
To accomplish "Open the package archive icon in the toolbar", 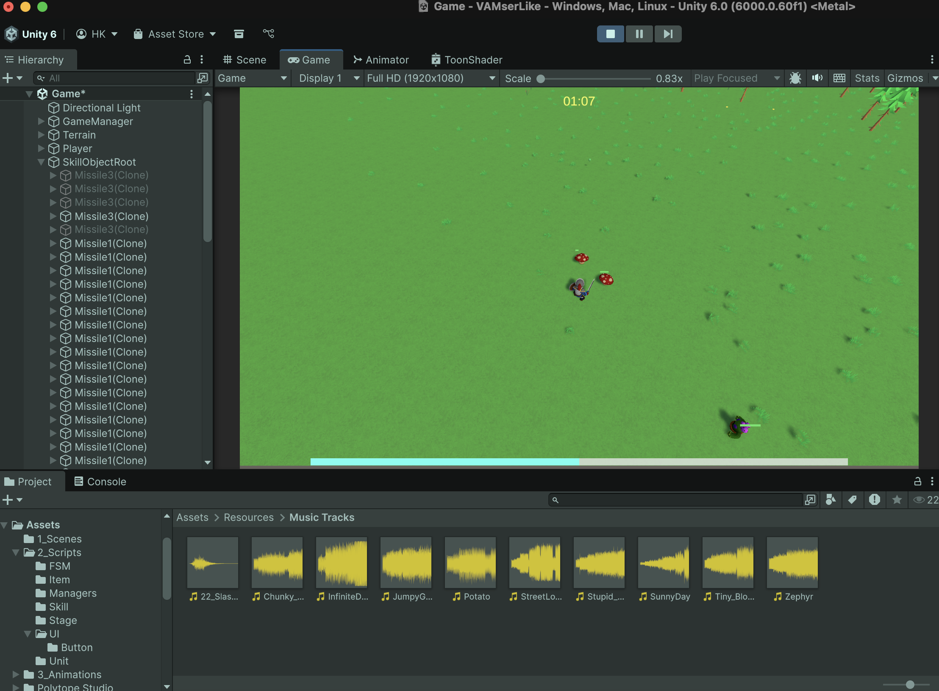I will 239,33.
